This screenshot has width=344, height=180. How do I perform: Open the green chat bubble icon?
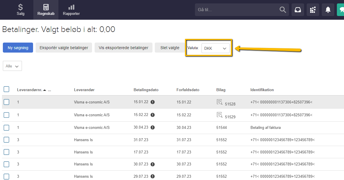(x=341, y=10)
